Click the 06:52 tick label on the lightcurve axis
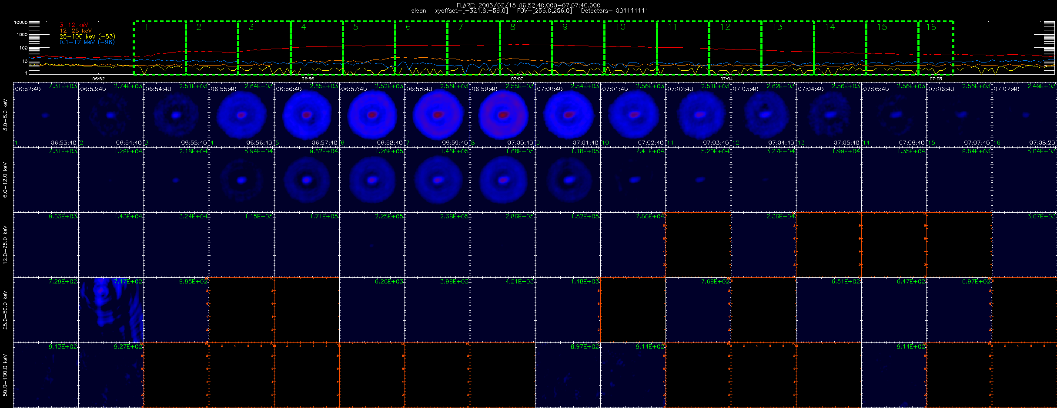The height and width of the screenshot is (408, 1057). [99, 79]
